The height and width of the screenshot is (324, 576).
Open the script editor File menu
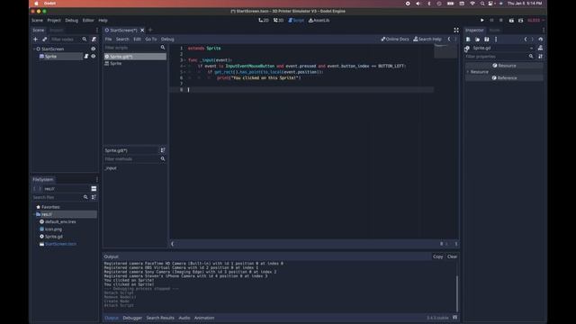[x=108, y=39]
